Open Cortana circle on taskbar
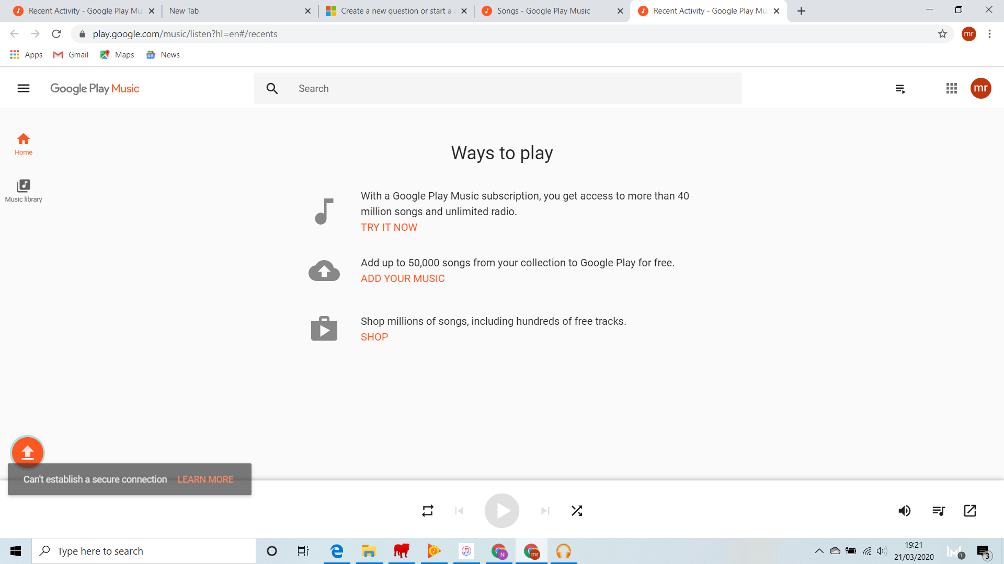Image resolution: width=1004 pixels, height=564 pixels. pos(271,551)
